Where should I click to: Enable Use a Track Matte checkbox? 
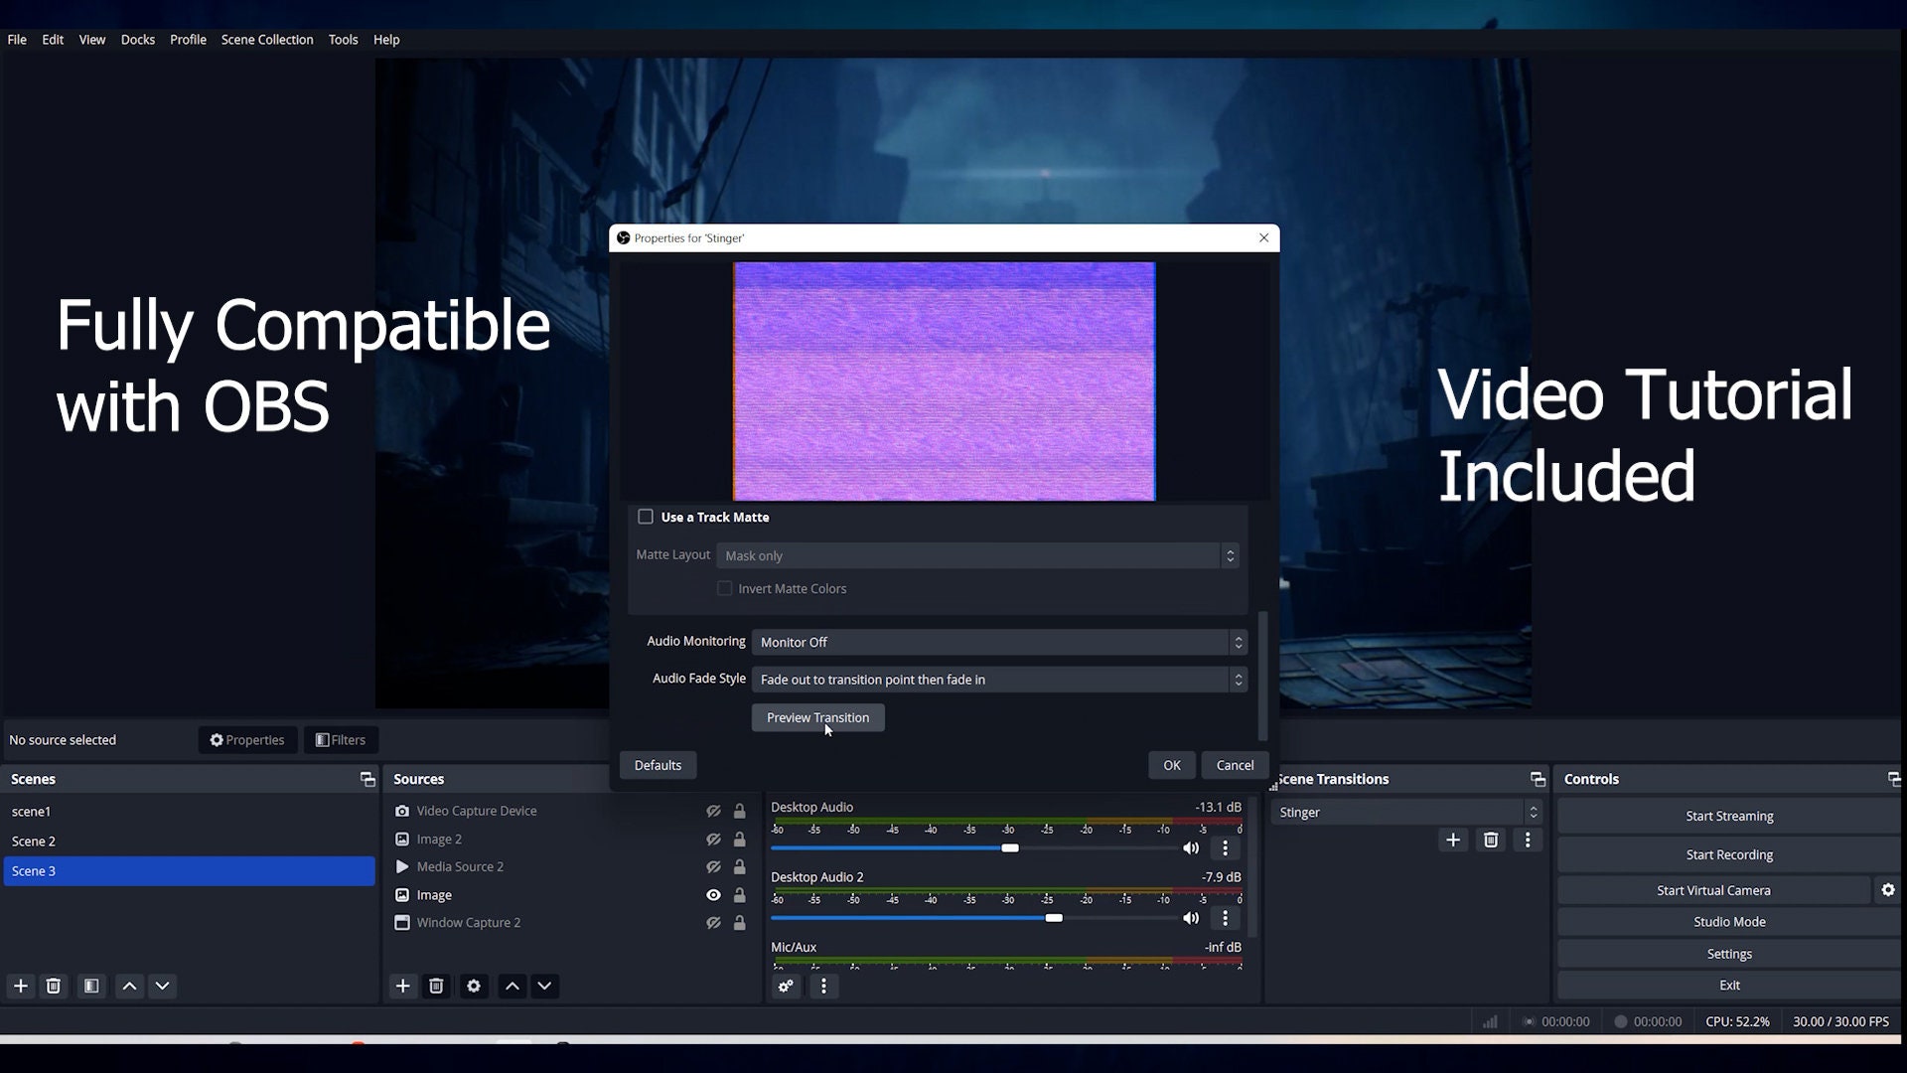[x=646, y=517]
